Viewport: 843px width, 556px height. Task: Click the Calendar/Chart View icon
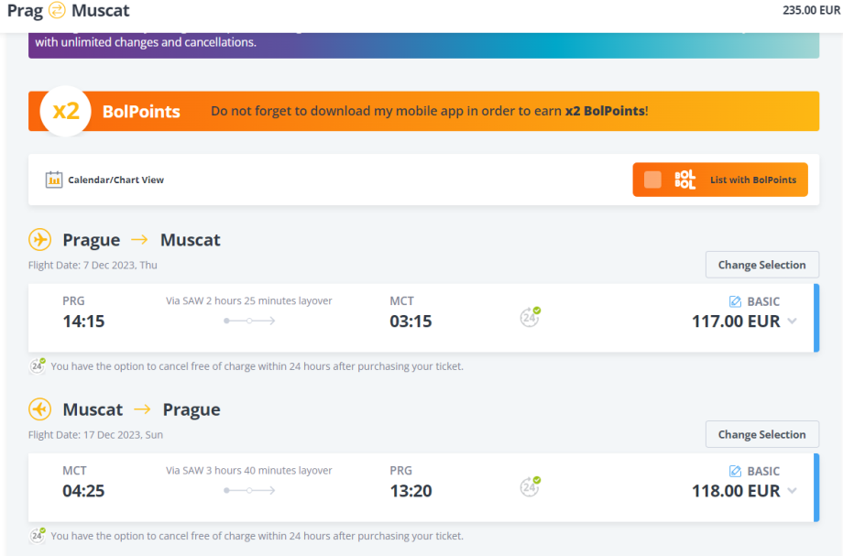[x=54, y=180]
